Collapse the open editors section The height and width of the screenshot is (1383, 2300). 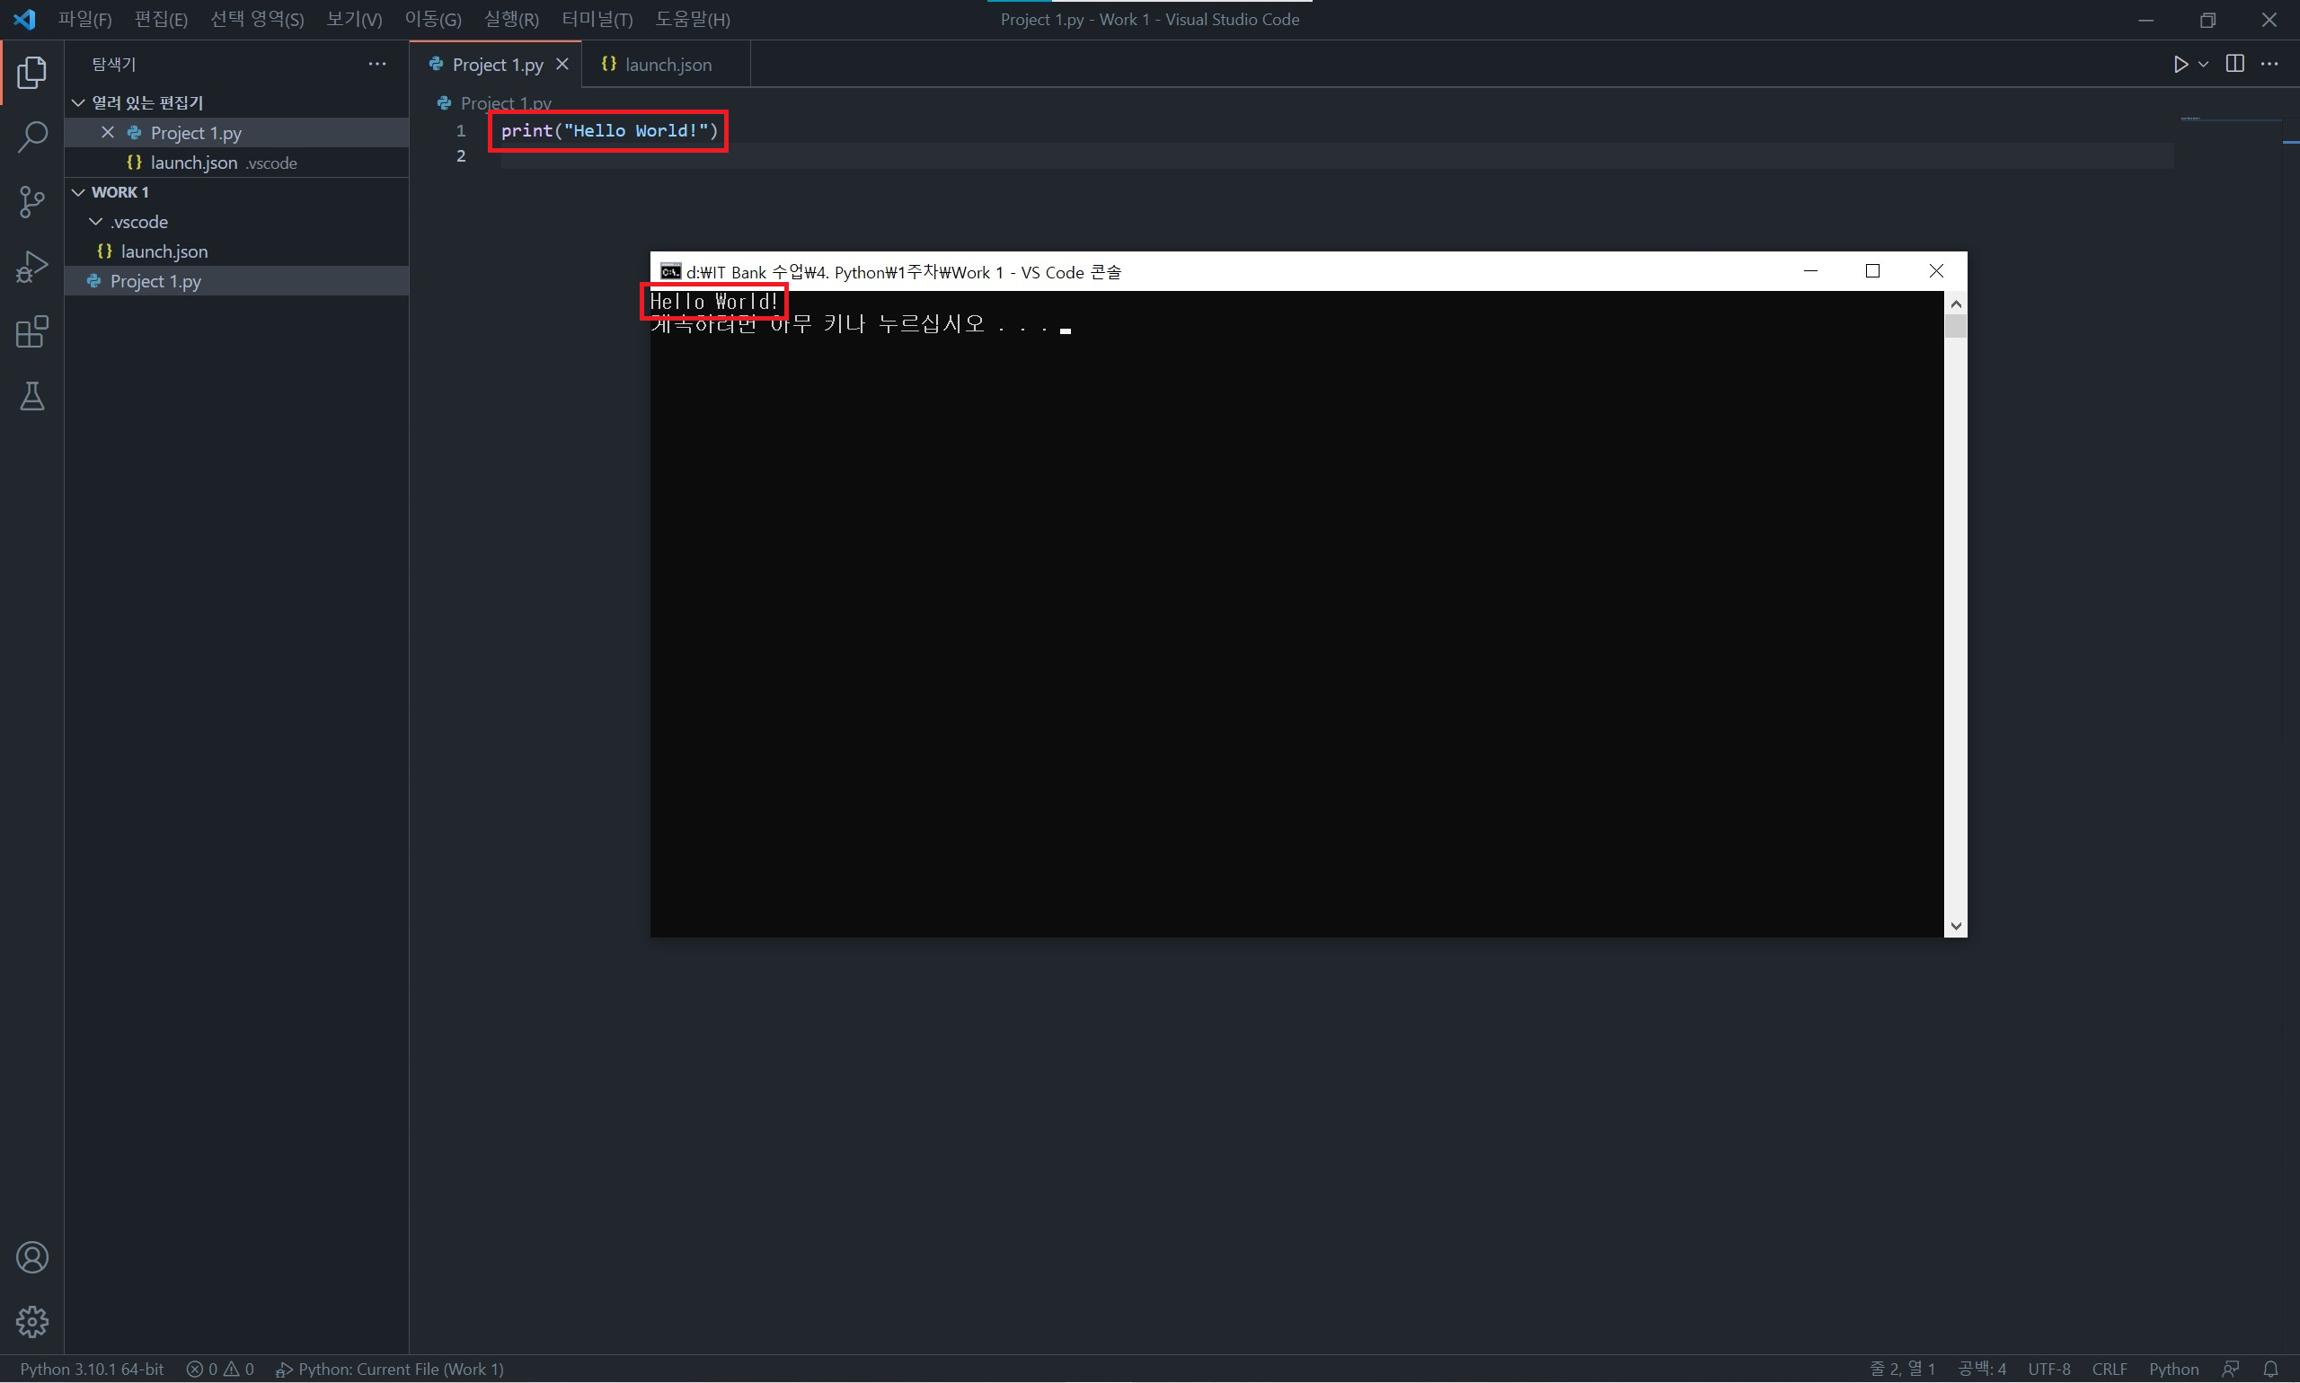tap(78, 102)
